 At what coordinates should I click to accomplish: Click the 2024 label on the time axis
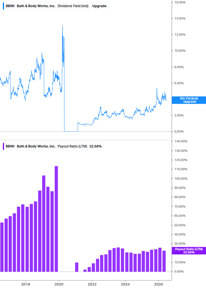[x=125, y=284]
